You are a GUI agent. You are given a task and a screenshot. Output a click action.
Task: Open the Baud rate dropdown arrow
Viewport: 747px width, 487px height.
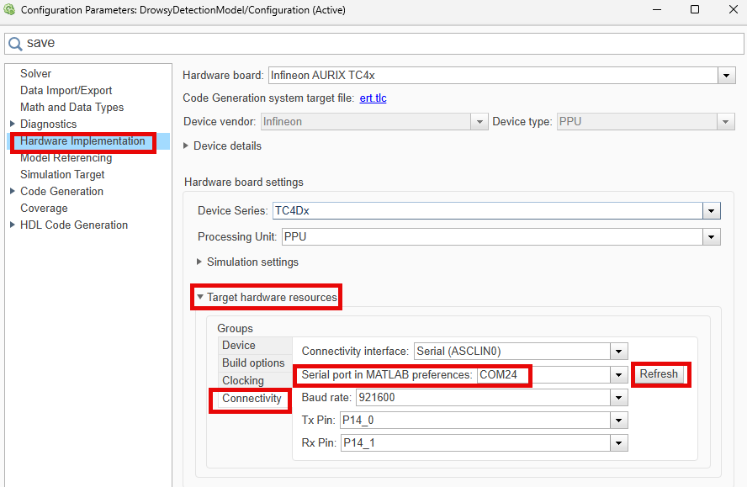[x=618, y=397]
